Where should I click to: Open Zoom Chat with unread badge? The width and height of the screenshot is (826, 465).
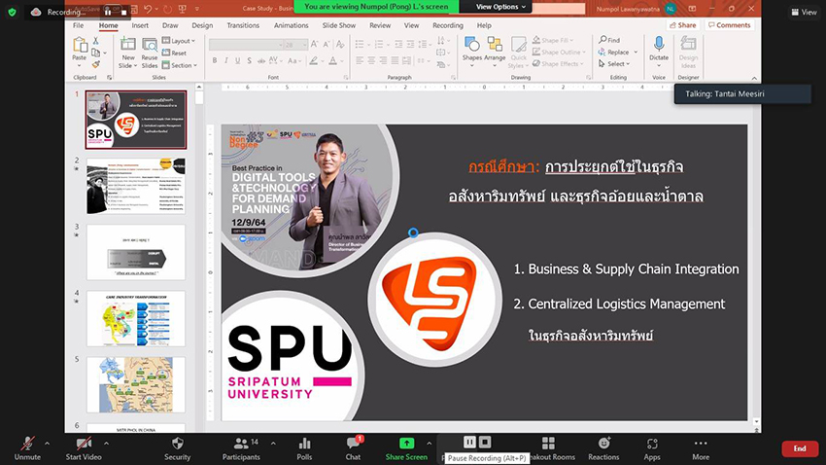[353, 448]
